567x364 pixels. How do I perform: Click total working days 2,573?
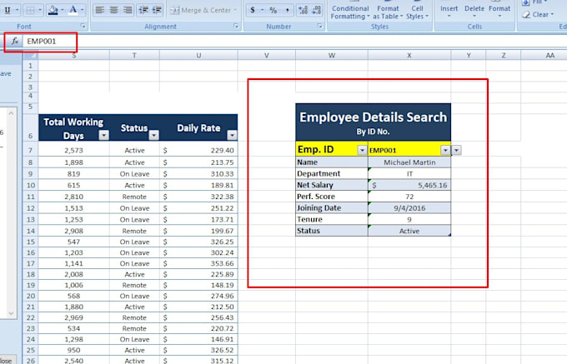[x=73, y=150]
